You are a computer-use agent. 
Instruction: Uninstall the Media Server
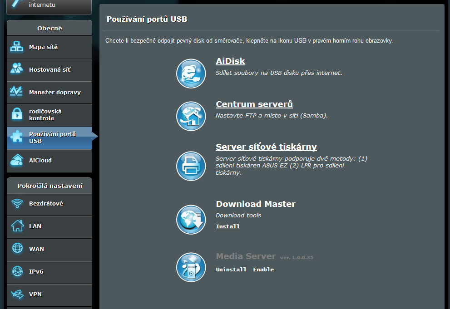(231, 270)
